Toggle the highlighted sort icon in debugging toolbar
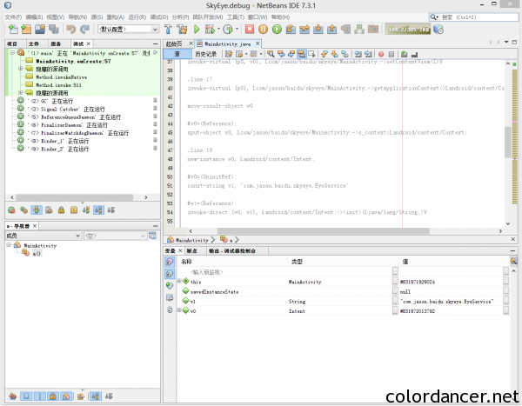The image size is (522, 406). tap(98, 210)
